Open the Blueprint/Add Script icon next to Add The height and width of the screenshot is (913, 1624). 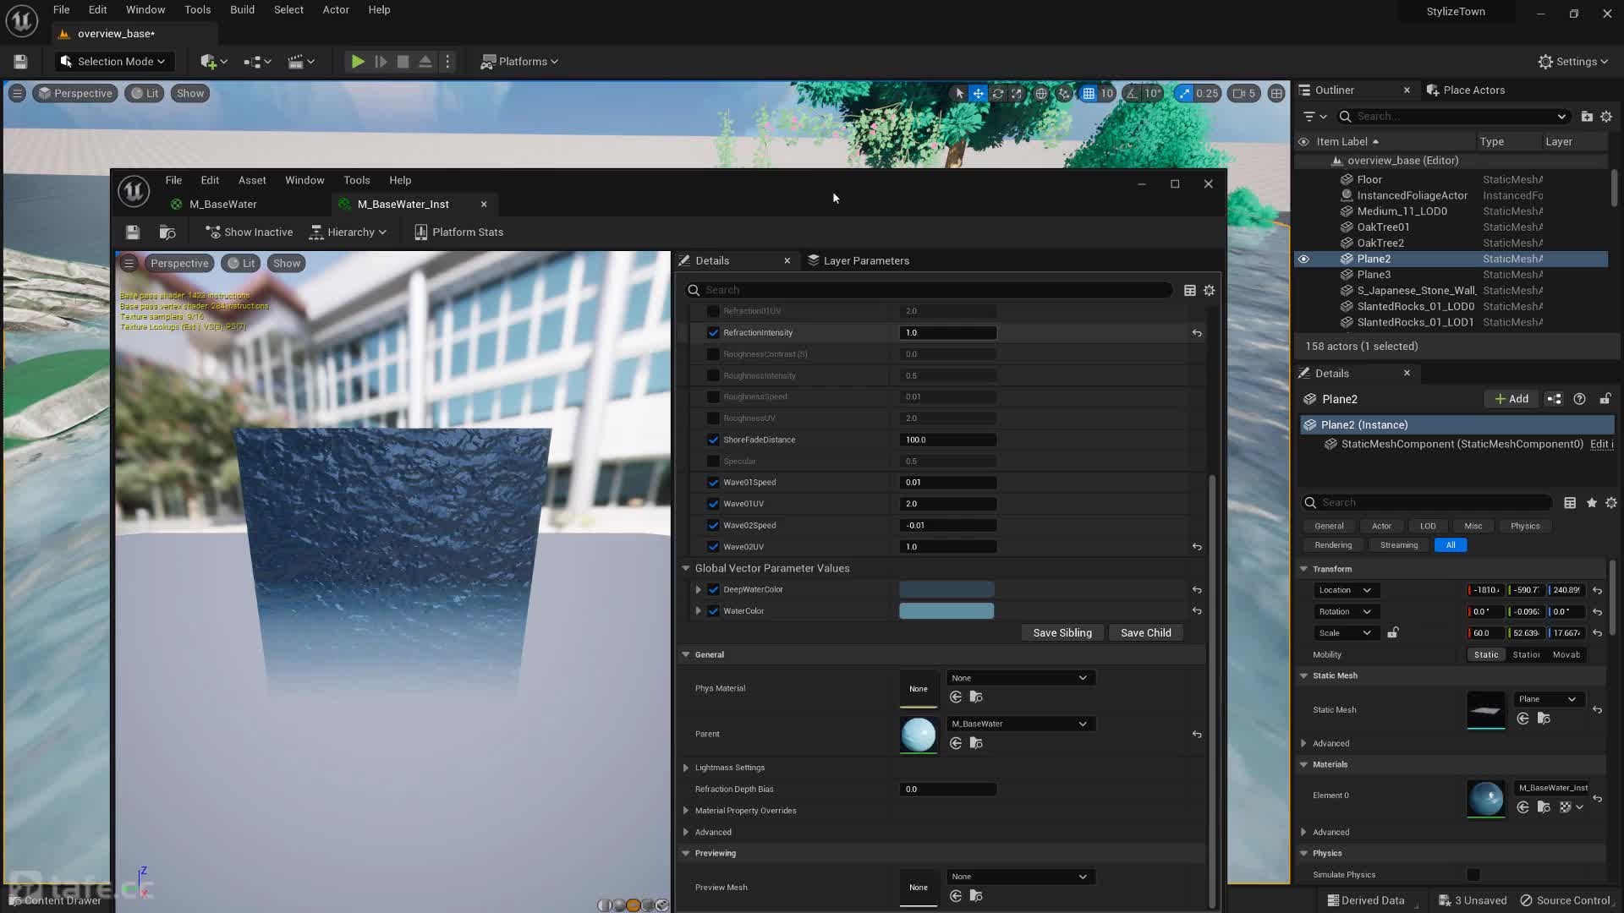coord(1554,399)
